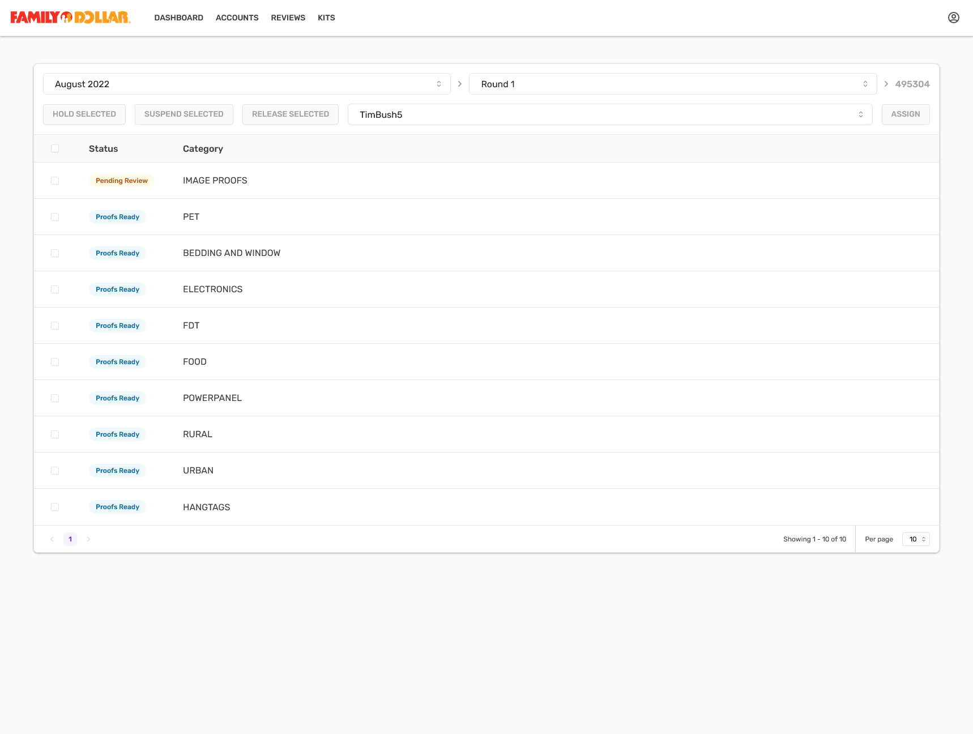Go to previous page arrow in pagination
The width and height of the screenshot is (973, 734).
pyautogui.click(x=52, y=539)
